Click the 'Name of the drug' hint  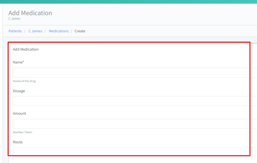tap(24, 81)
